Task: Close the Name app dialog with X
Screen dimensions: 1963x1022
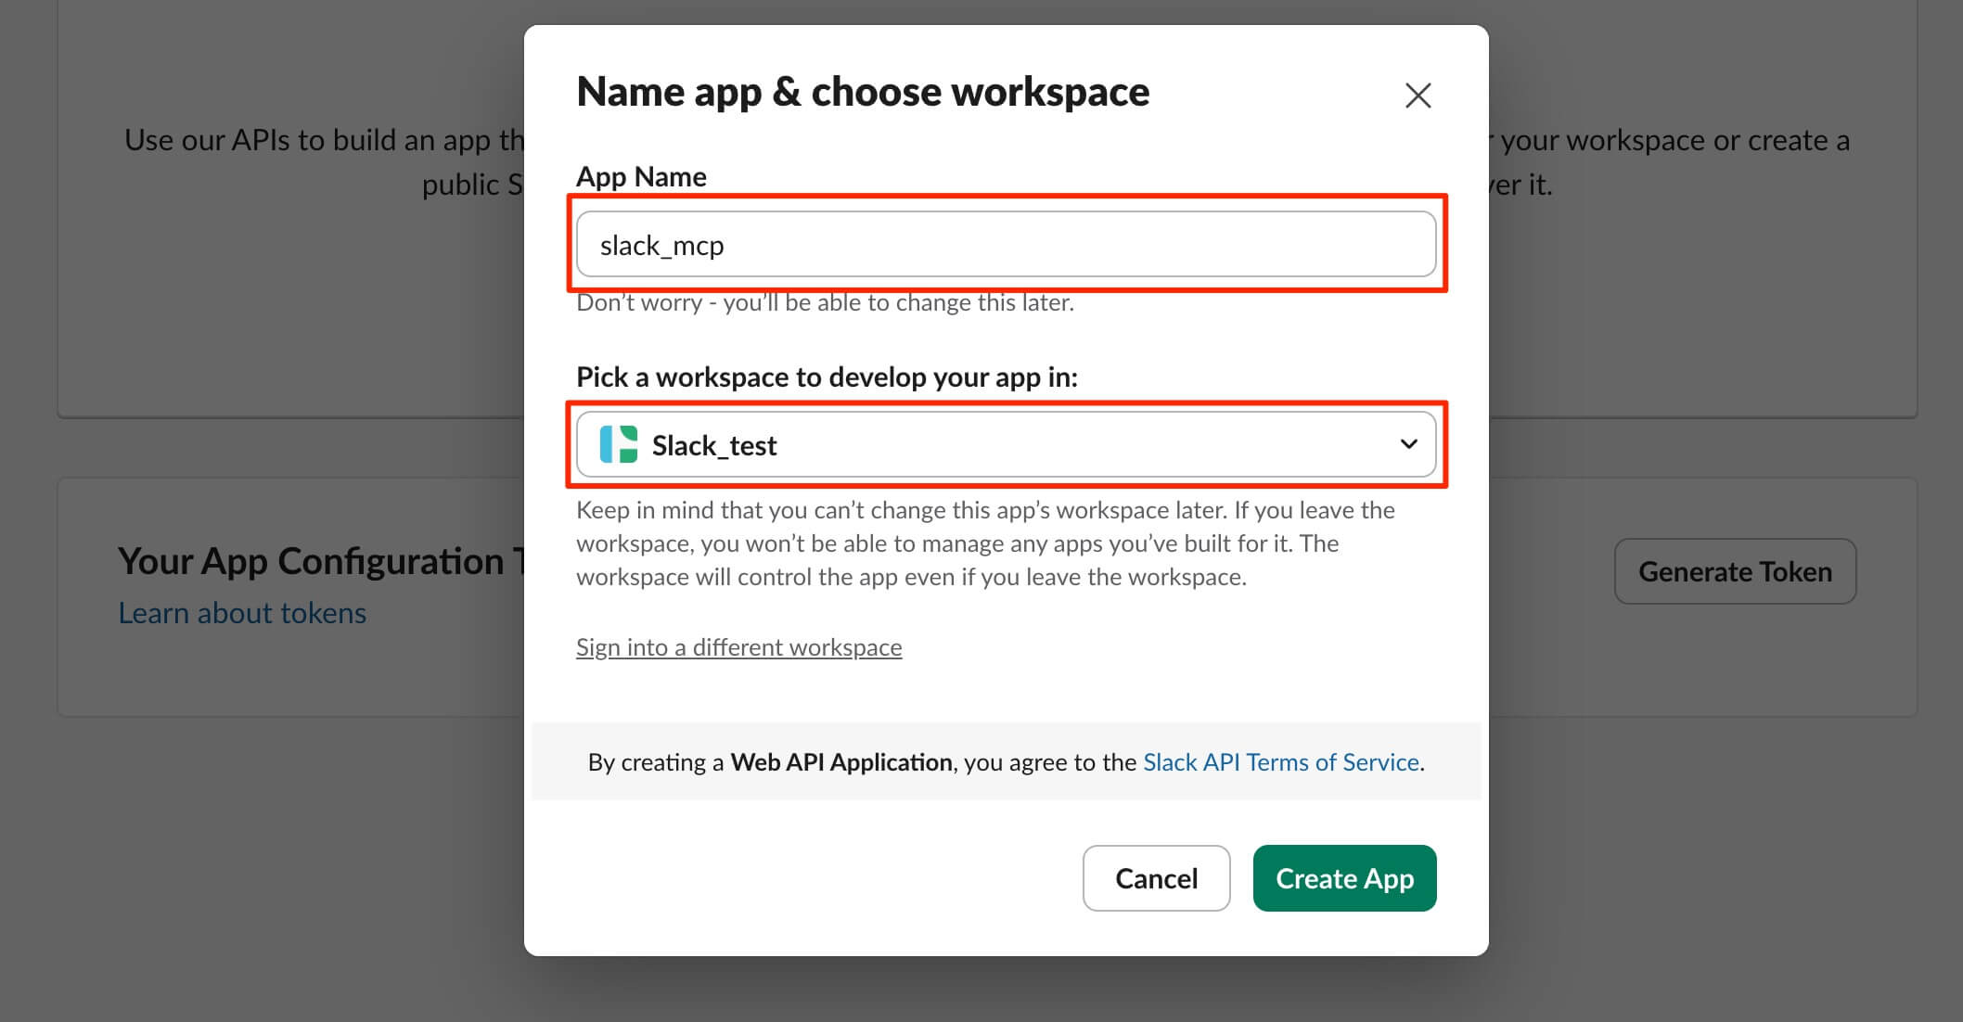Action: [1418, 96]
